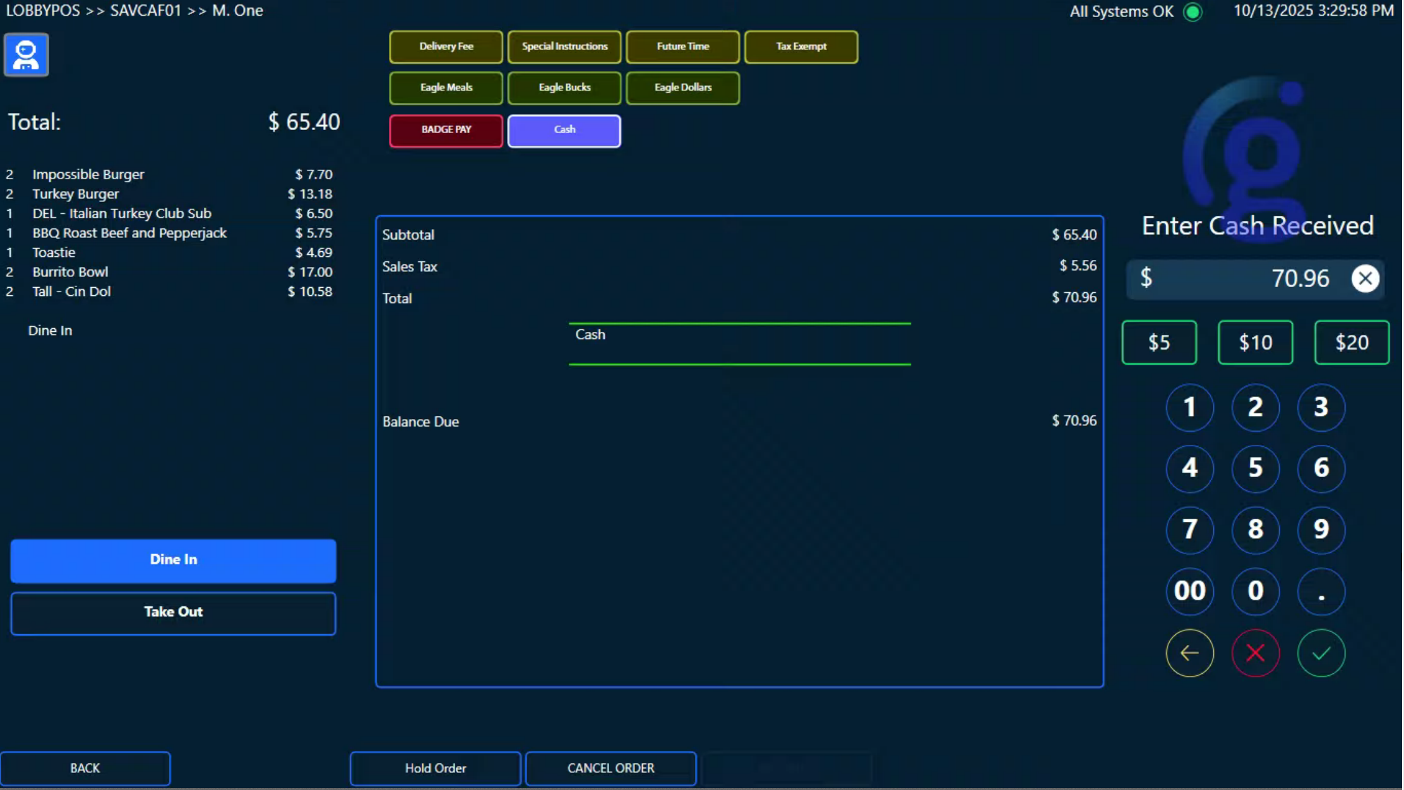Open Special Instructions option

click(564, 47)
